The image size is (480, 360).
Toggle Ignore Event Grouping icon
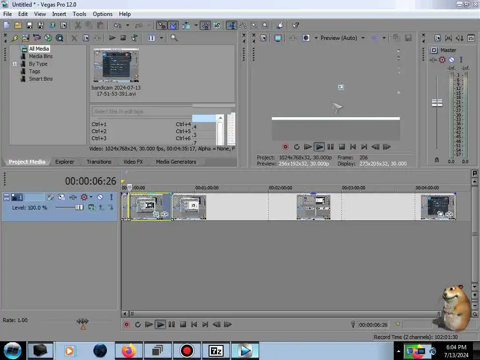click(217, 25)
